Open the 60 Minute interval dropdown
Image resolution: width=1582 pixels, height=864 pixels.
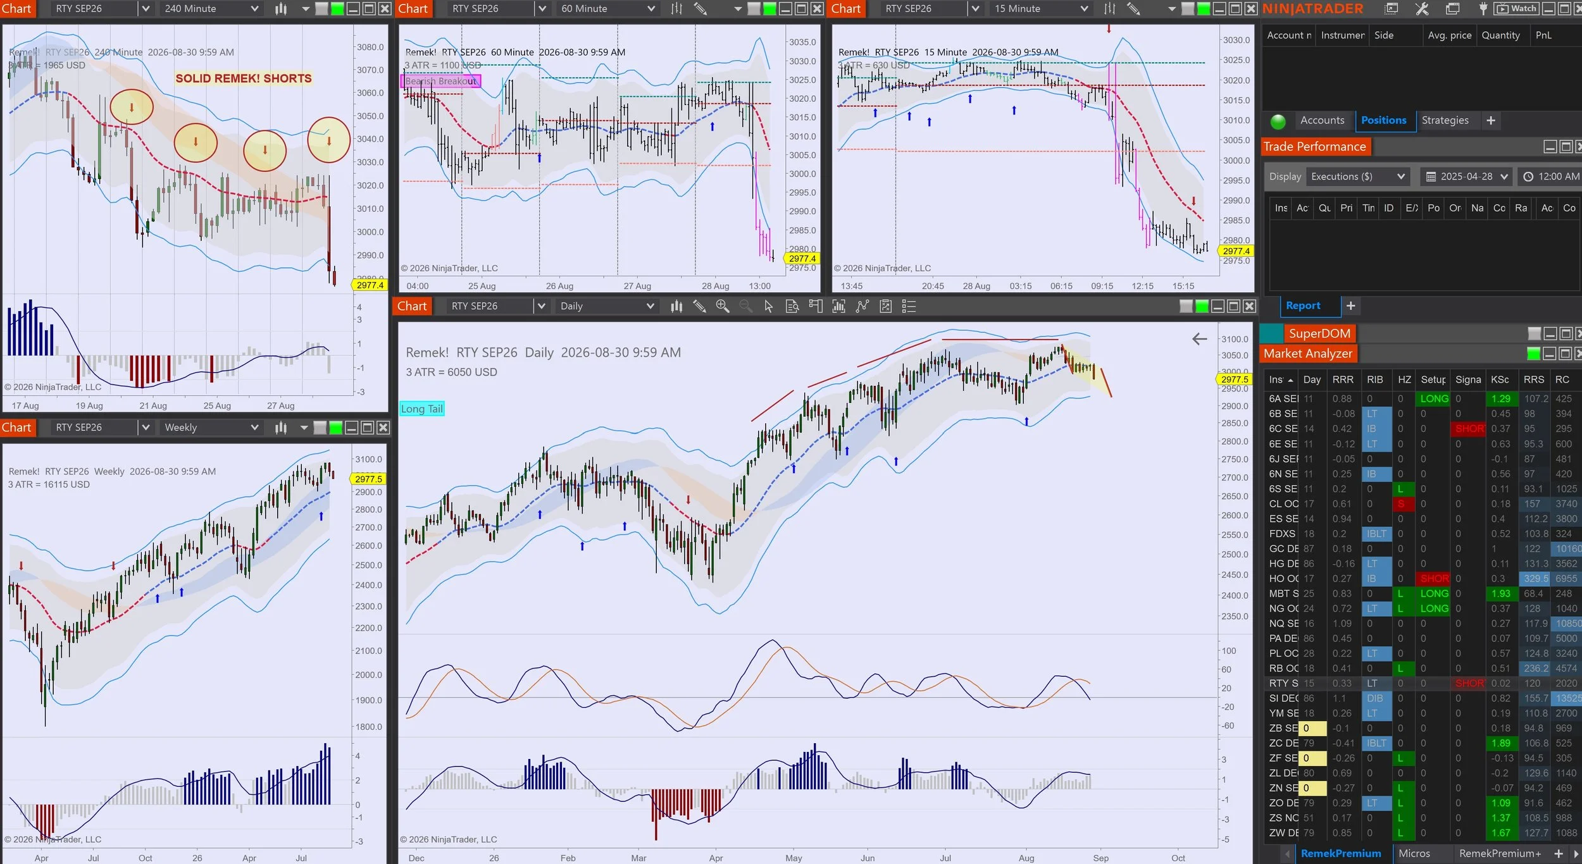[607, 9]
